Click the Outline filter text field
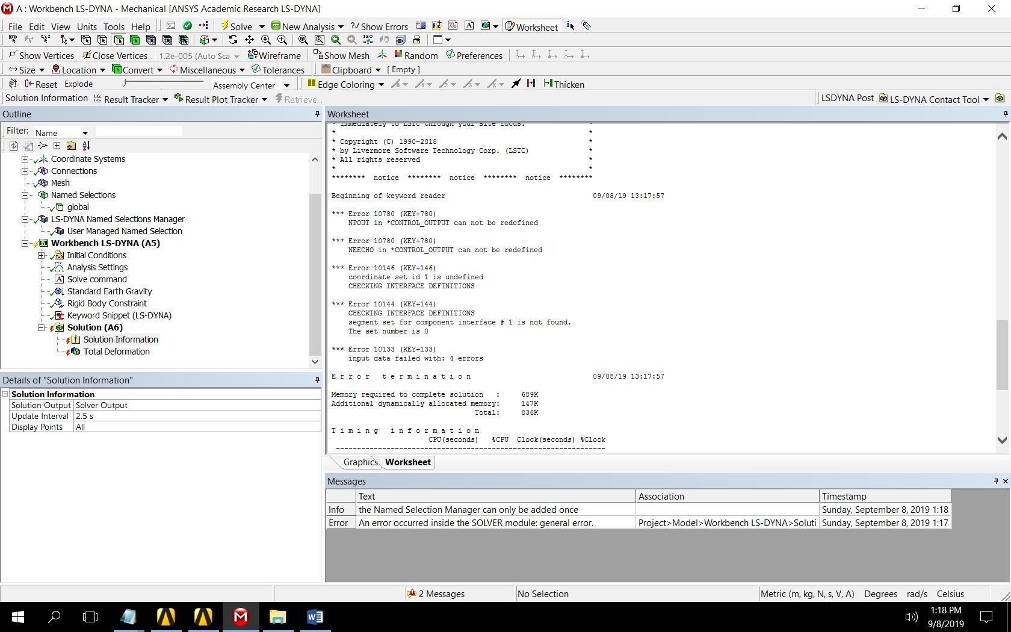The height and width of the screenshot is (632, 1011). pyautogui.click(x=139, y=131)
